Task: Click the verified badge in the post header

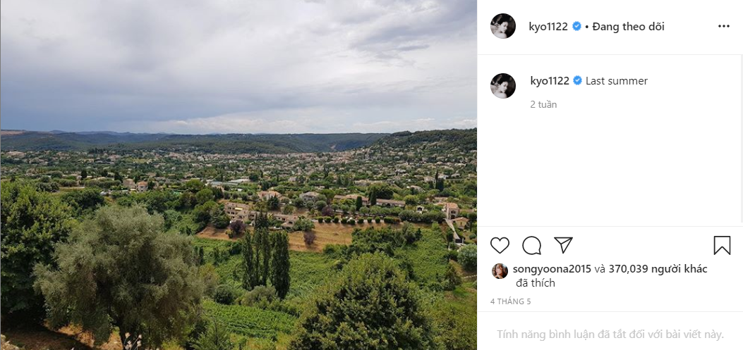Action: click(576, 27)
